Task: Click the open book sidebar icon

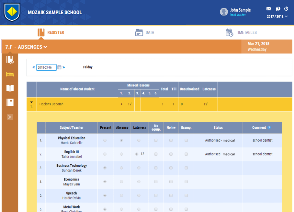Action: (x=10, y=88)
